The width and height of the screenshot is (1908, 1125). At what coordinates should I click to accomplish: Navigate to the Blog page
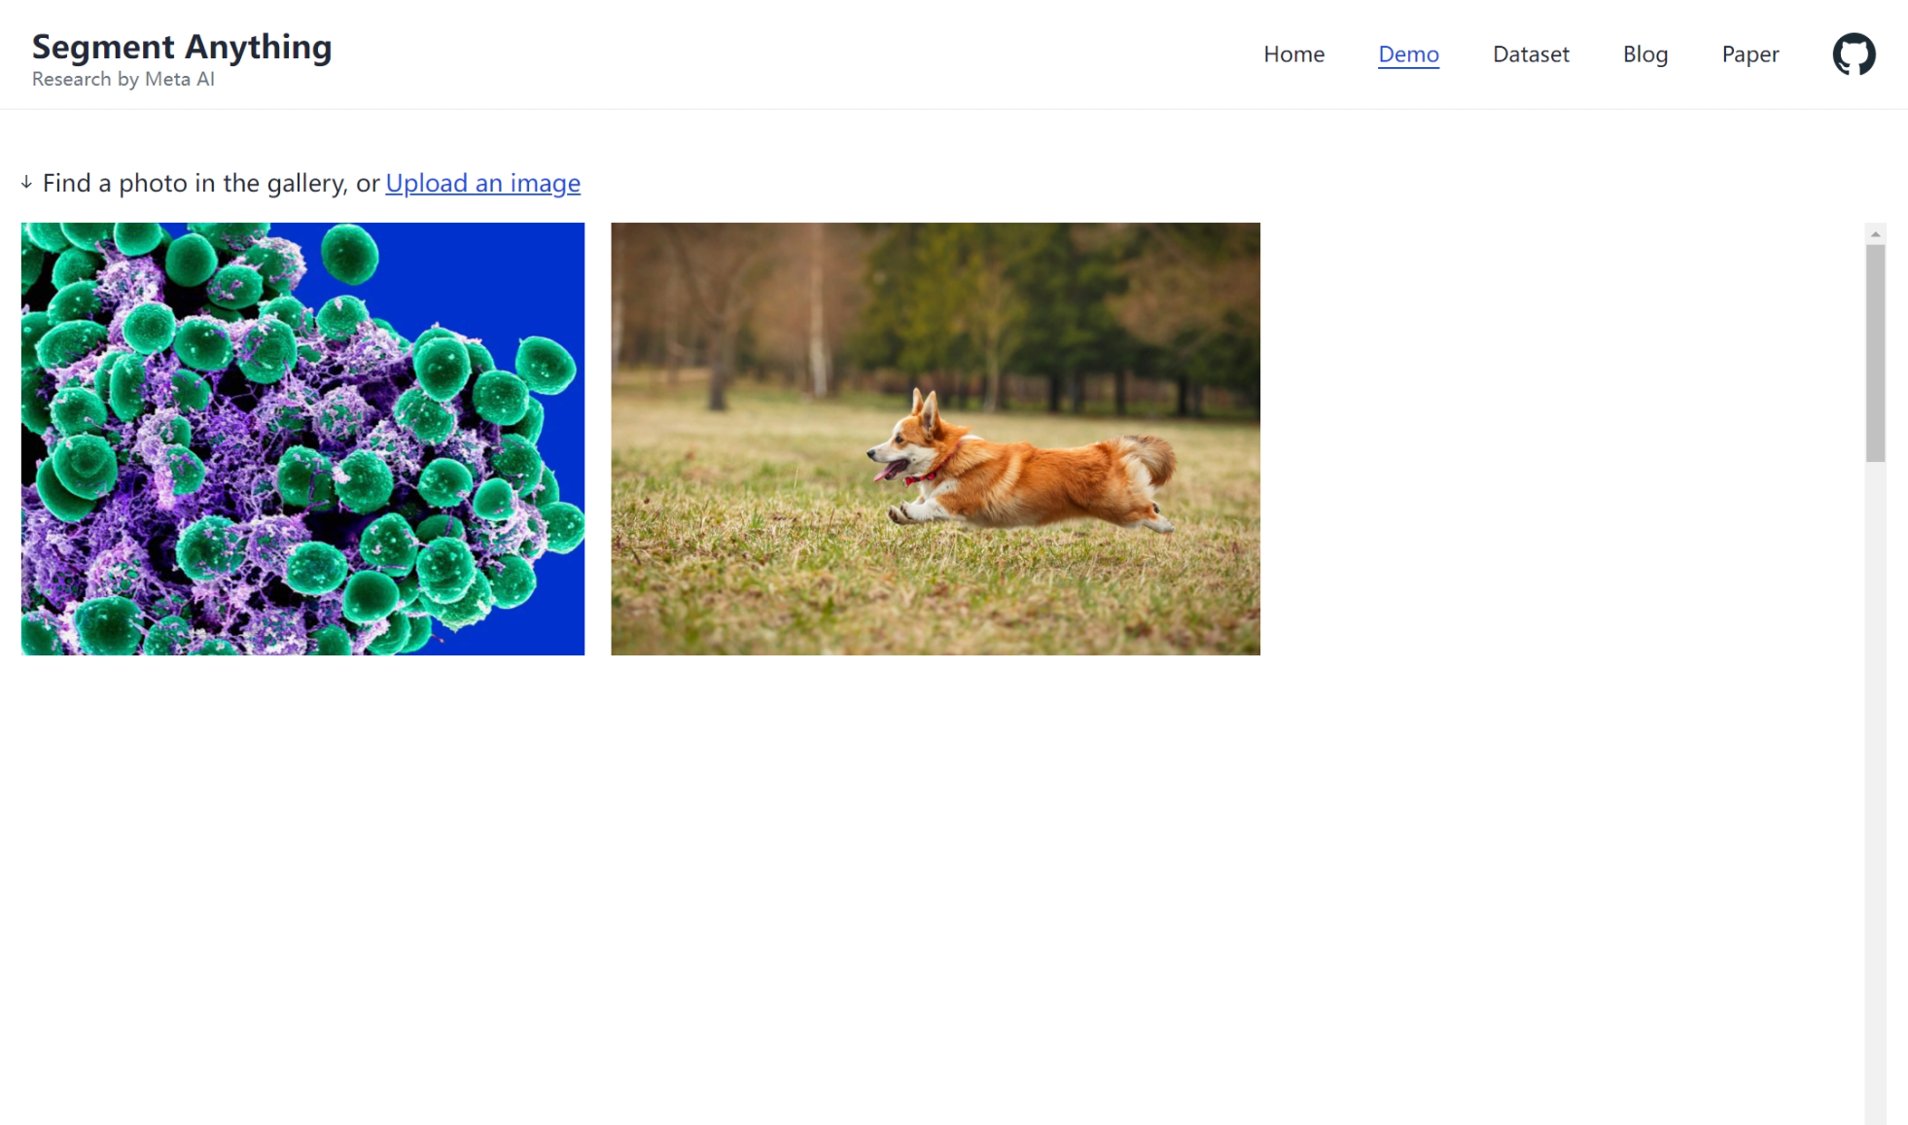(x=1644, y=54)
